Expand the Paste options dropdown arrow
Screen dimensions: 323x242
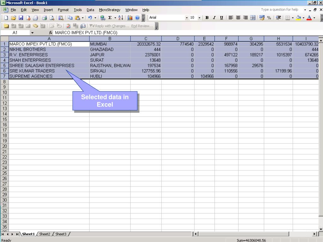(83, 18)
